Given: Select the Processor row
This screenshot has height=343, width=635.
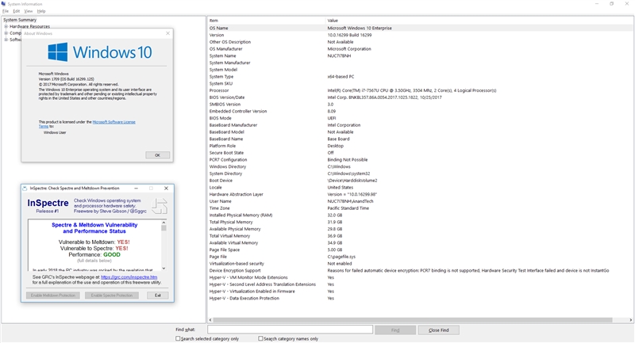Looking at the screenshot, I should (421, 90).
